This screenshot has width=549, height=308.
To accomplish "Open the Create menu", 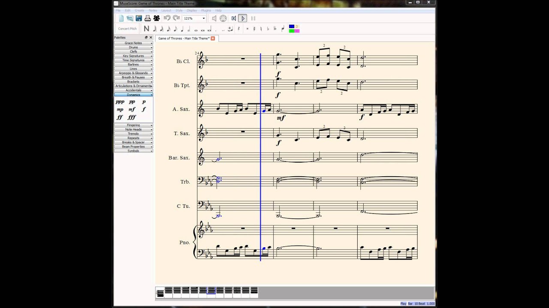I will click(139, 10).
